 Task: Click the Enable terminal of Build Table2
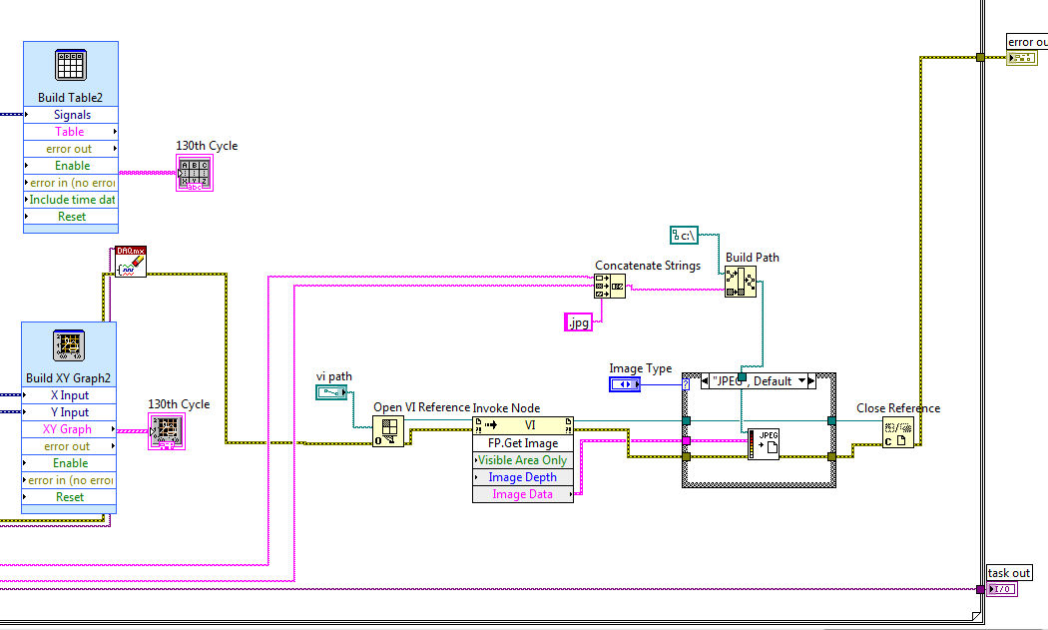click(71, 165)
